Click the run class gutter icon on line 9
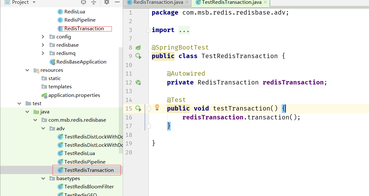Screen dimensions: 369x196 tap(138, 56)
